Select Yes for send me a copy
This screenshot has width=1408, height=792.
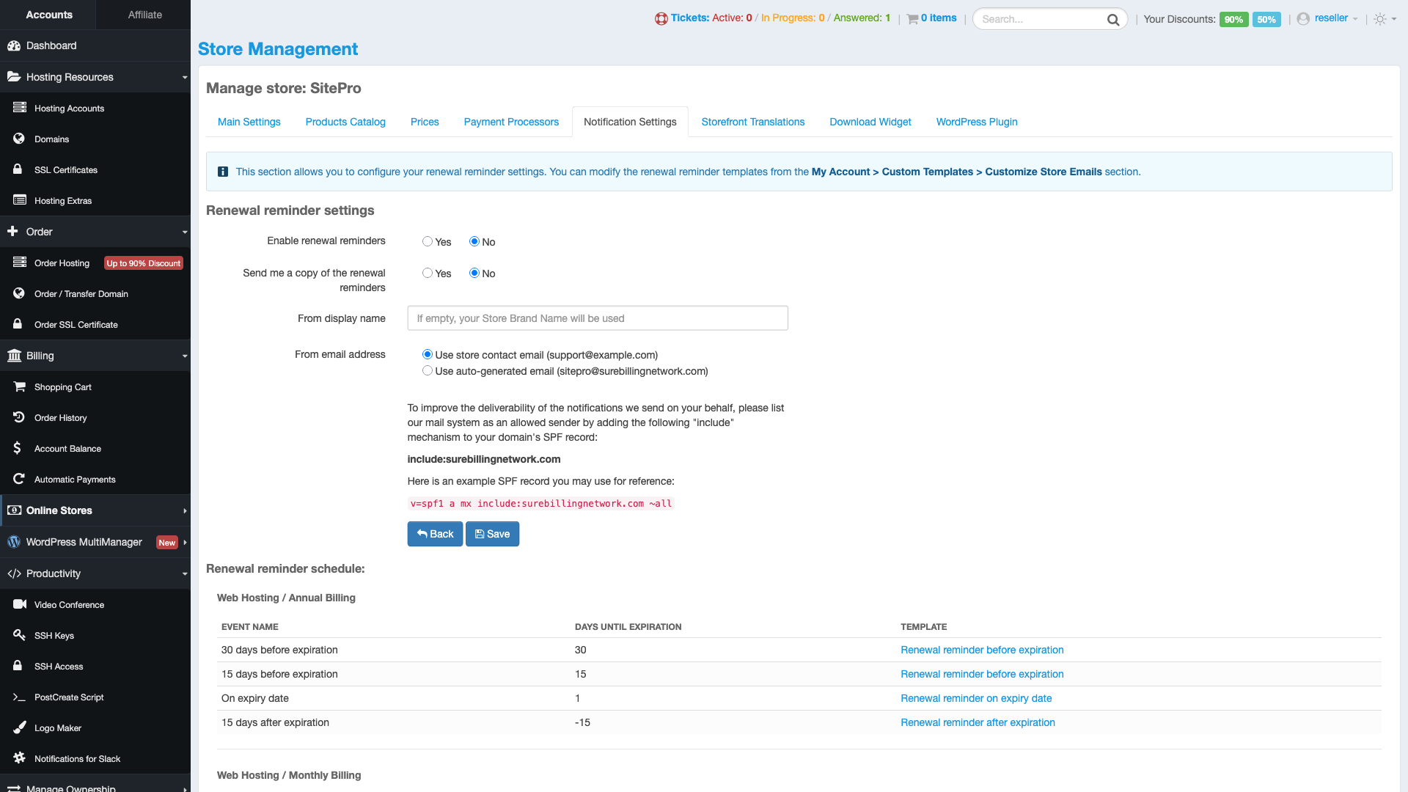pyautogui.click(x=428, y=273)
